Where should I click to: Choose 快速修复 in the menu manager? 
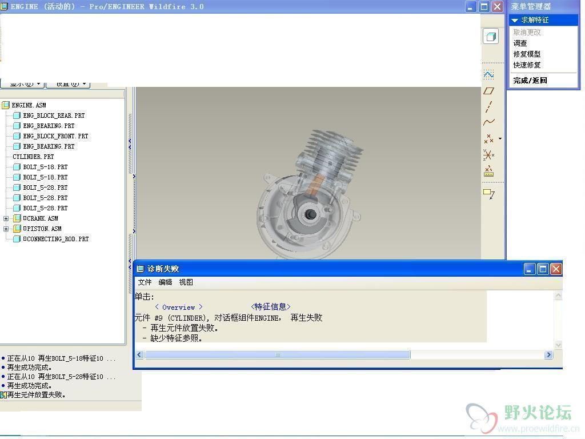tap(527, 65)
